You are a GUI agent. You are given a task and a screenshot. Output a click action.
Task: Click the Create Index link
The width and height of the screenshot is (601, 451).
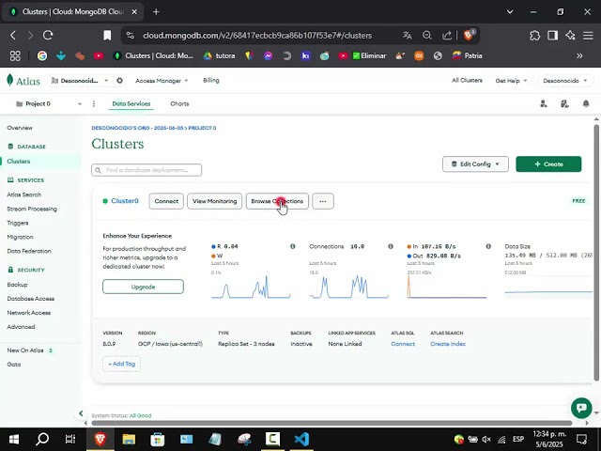click(x=448, y=344)
